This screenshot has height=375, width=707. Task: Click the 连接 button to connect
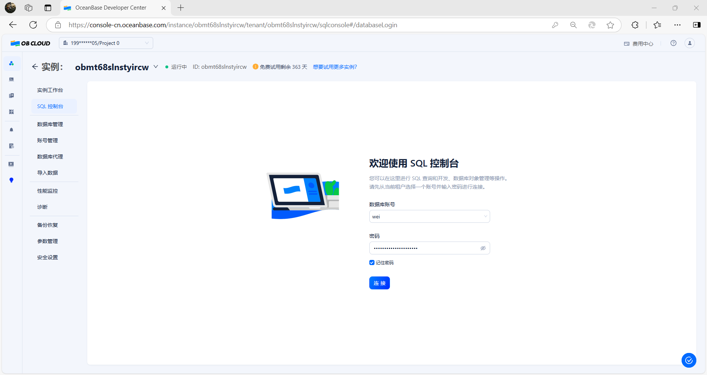(x=379, y=283)
